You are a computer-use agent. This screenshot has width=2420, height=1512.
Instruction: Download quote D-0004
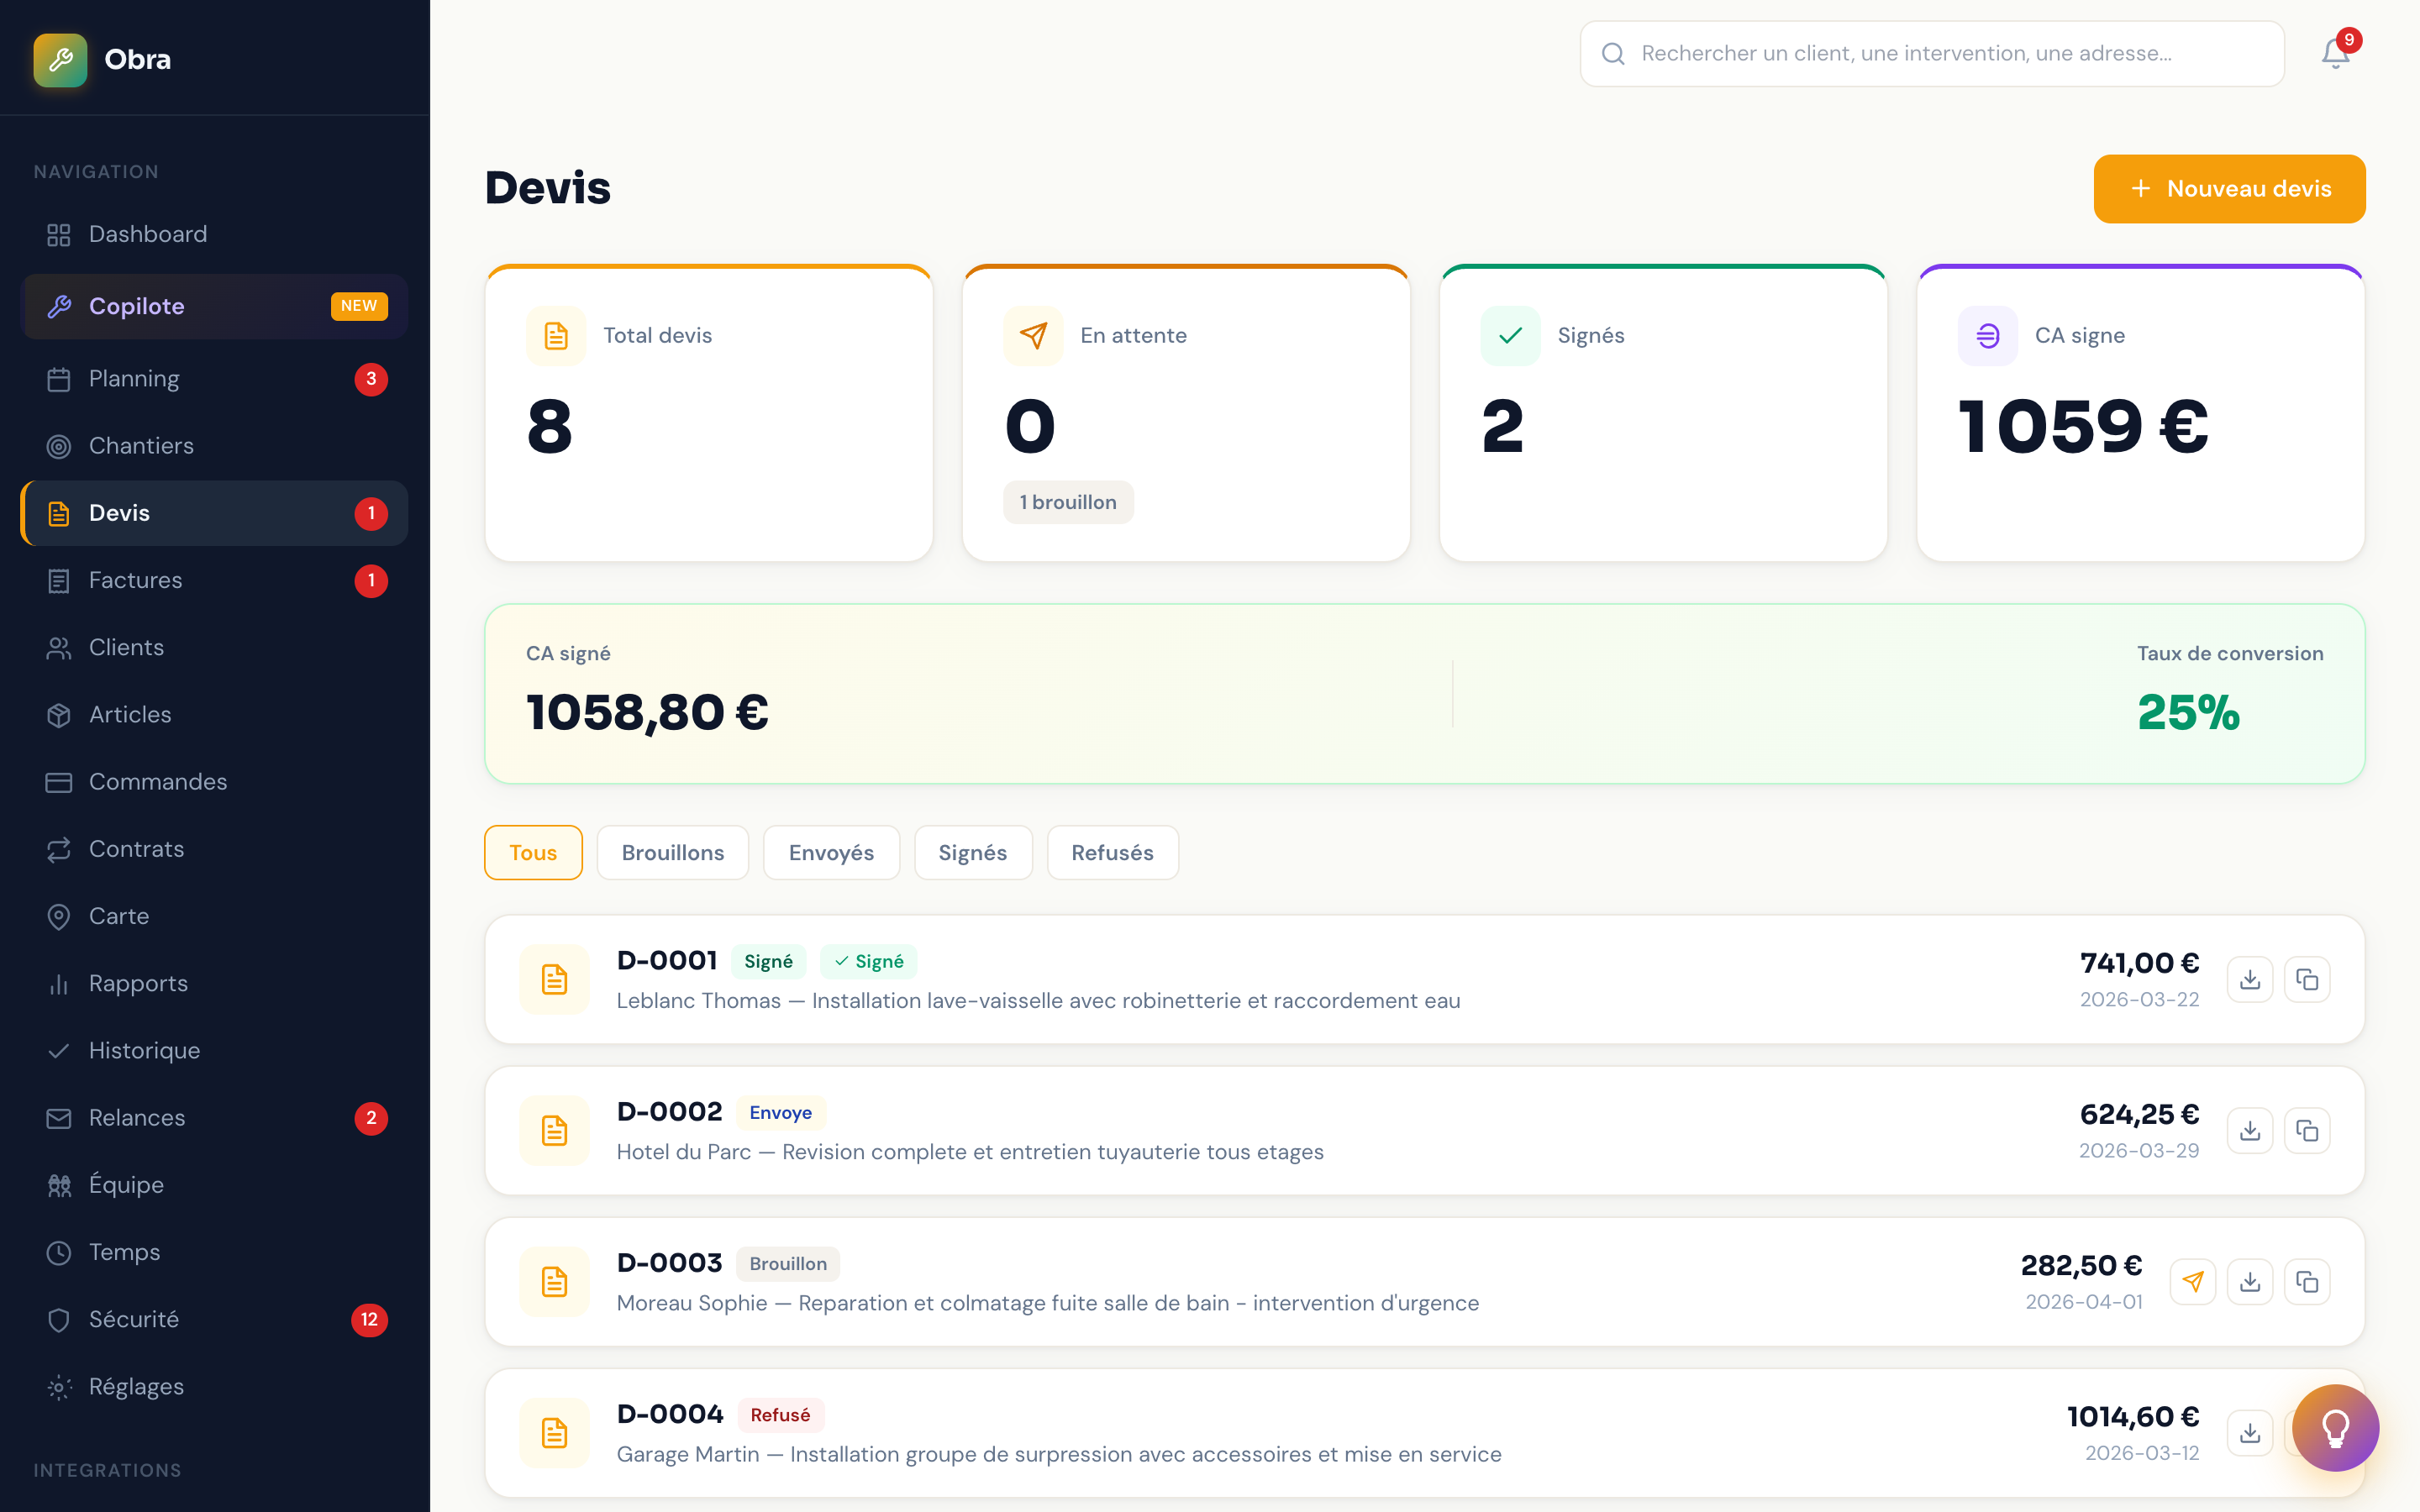click(x=2249, y=1432)
